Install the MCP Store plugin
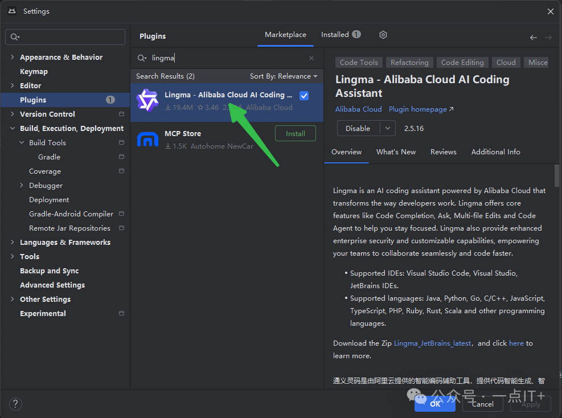The image size is (562, 418). click(x=296, y=133)
